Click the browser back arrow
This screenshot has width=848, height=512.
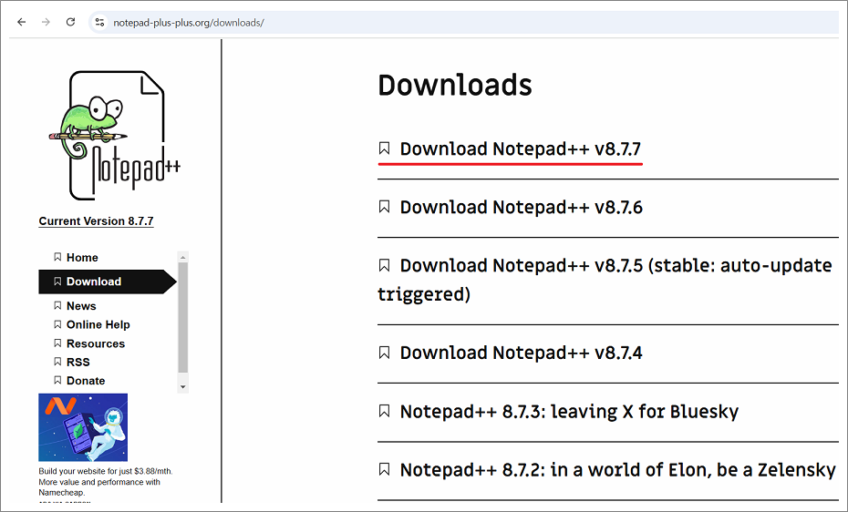click(x=22, y=22)
